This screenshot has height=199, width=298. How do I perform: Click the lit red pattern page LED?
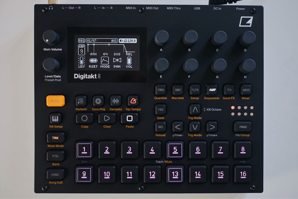click(x=233, y=108)
